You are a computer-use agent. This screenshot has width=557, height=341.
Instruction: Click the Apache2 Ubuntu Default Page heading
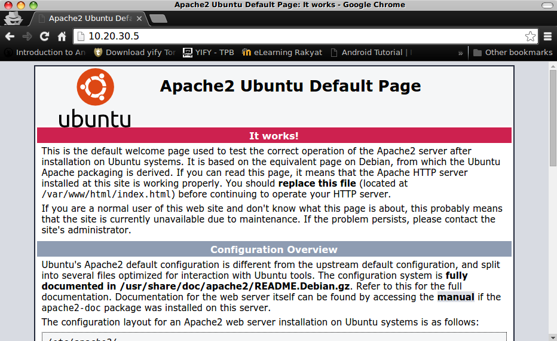tap(290, 86)
